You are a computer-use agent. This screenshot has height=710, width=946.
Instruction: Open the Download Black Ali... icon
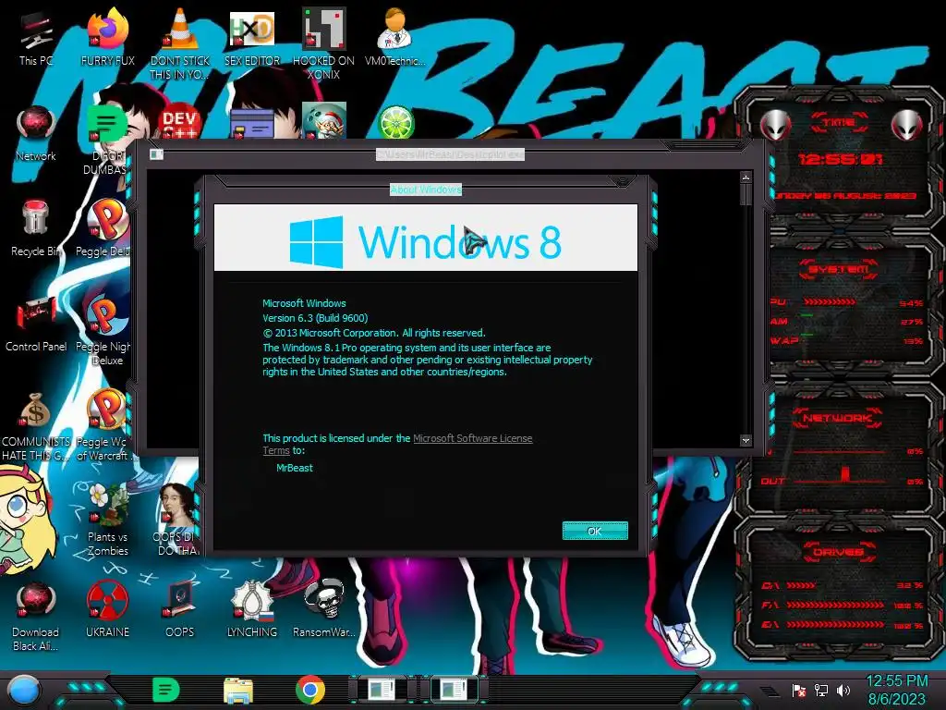[x=36, y=617]
